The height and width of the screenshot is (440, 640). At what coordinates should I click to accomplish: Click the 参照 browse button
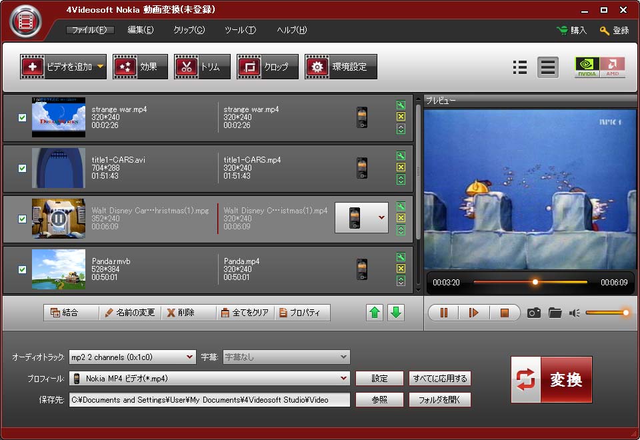[x=379, y=400]
